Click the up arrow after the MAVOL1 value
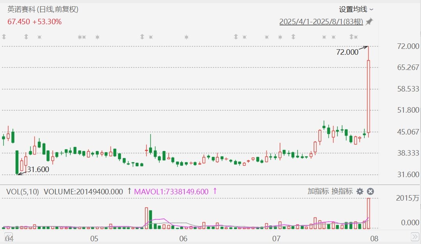This screenshot has height=244, width=421. pos(215,191)
